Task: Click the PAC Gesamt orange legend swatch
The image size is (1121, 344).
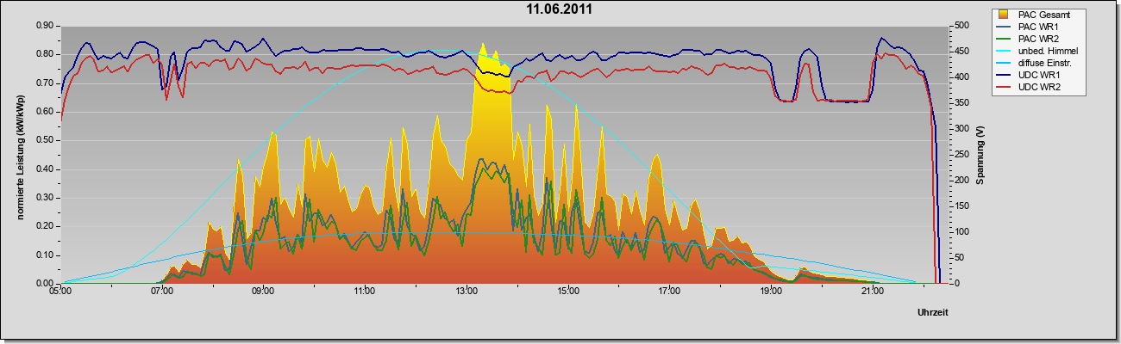Action: [1005, 15]
